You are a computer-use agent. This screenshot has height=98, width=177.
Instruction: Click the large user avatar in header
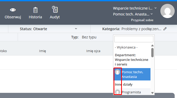168,11
